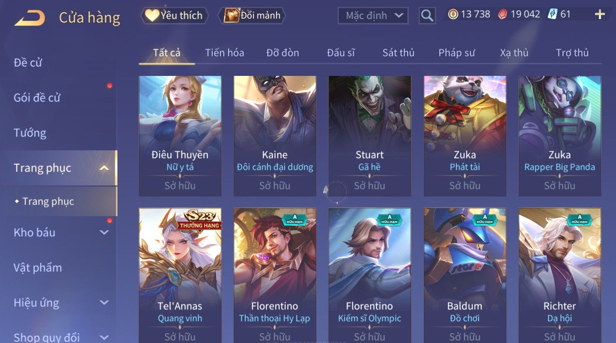Click the red ruby currency icon
Viewport: 616px width, 343px height.
(502, 14)
